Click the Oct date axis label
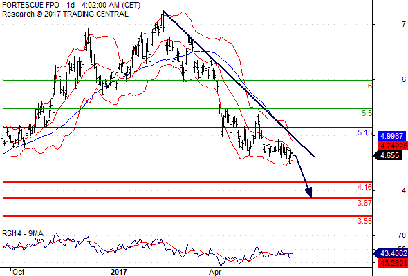 19,272
